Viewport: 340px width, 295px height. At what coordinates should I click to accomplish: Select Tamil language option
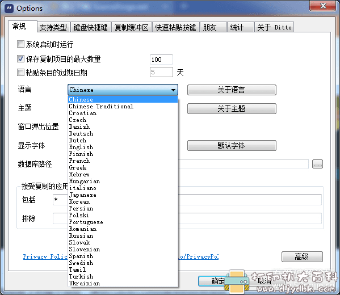coord(123,269)
